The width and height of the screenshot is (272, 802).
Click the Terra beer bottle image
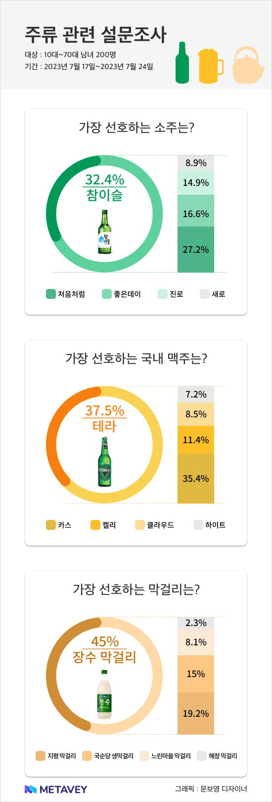tap(104, 462)
